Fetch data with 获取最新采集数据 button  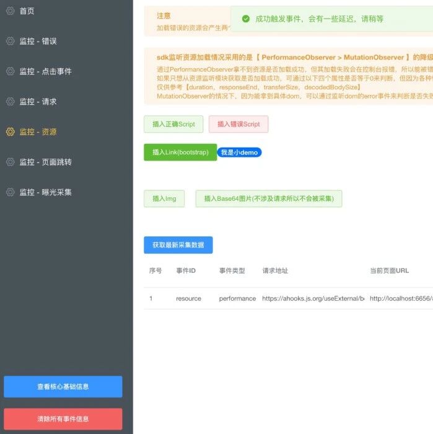point(178,245)
